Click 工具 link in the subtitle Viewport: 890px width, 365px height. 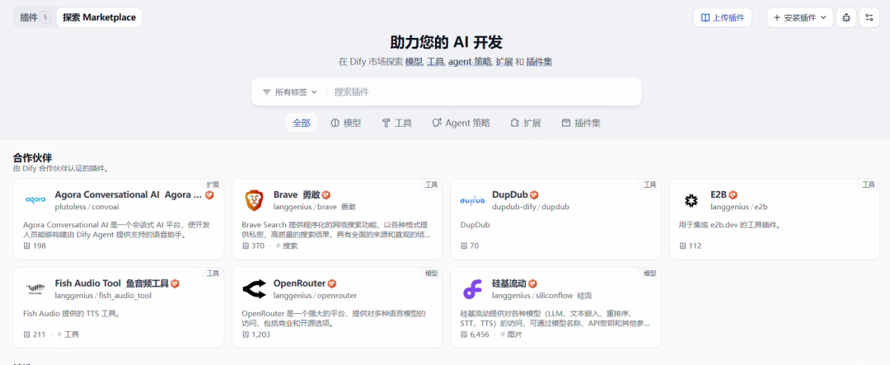pos(435,63)
